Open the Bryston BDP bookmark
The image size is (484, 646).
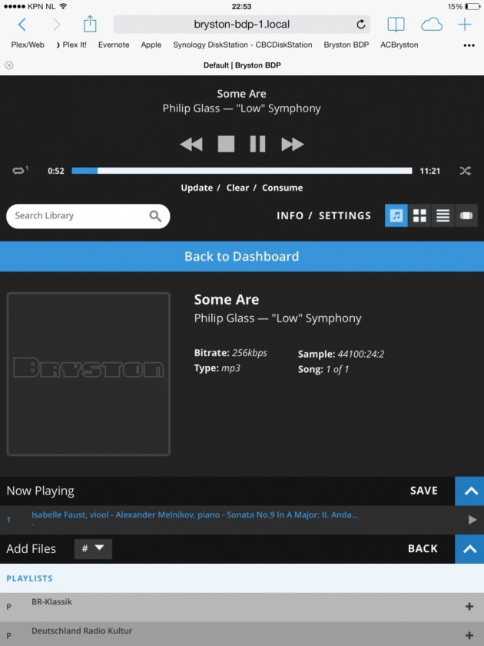pos(346,45)
